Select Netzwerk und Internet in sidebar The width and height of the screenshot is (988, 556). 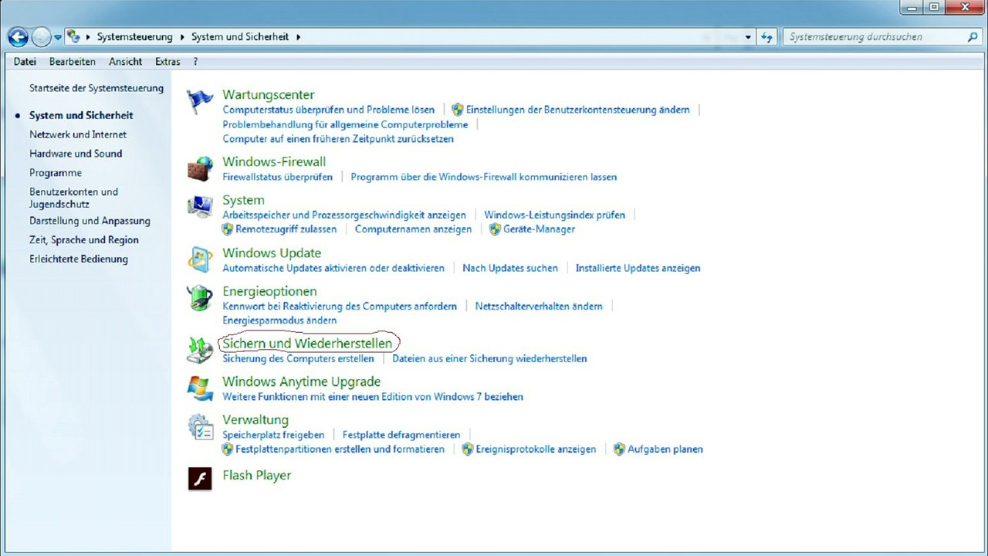click(78, 134)
